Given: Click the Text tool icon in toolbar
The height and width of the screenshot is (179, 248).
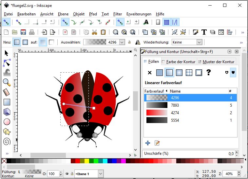Looking at the screenshot, I should pos(204,32).
